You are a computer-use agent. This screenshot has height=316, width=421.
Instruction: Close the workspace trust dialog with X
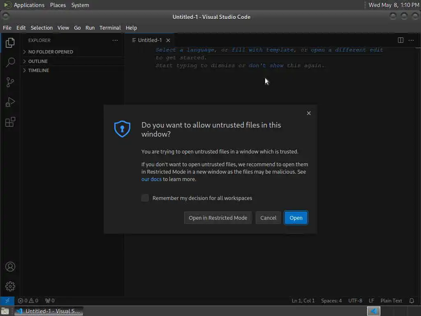click(309, 113)
